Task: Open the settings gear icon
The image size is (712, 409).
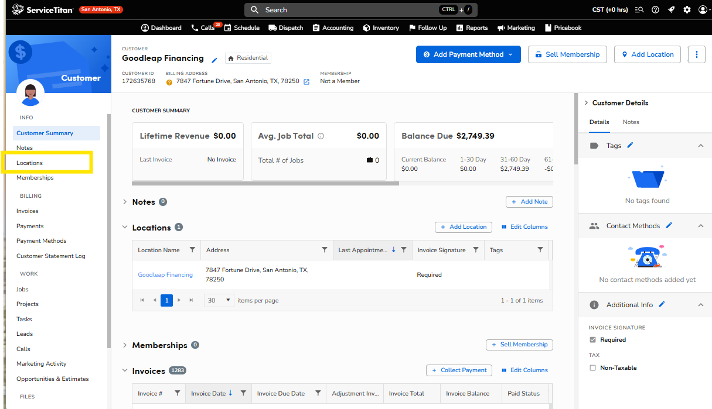Action: tap(687, 9)
